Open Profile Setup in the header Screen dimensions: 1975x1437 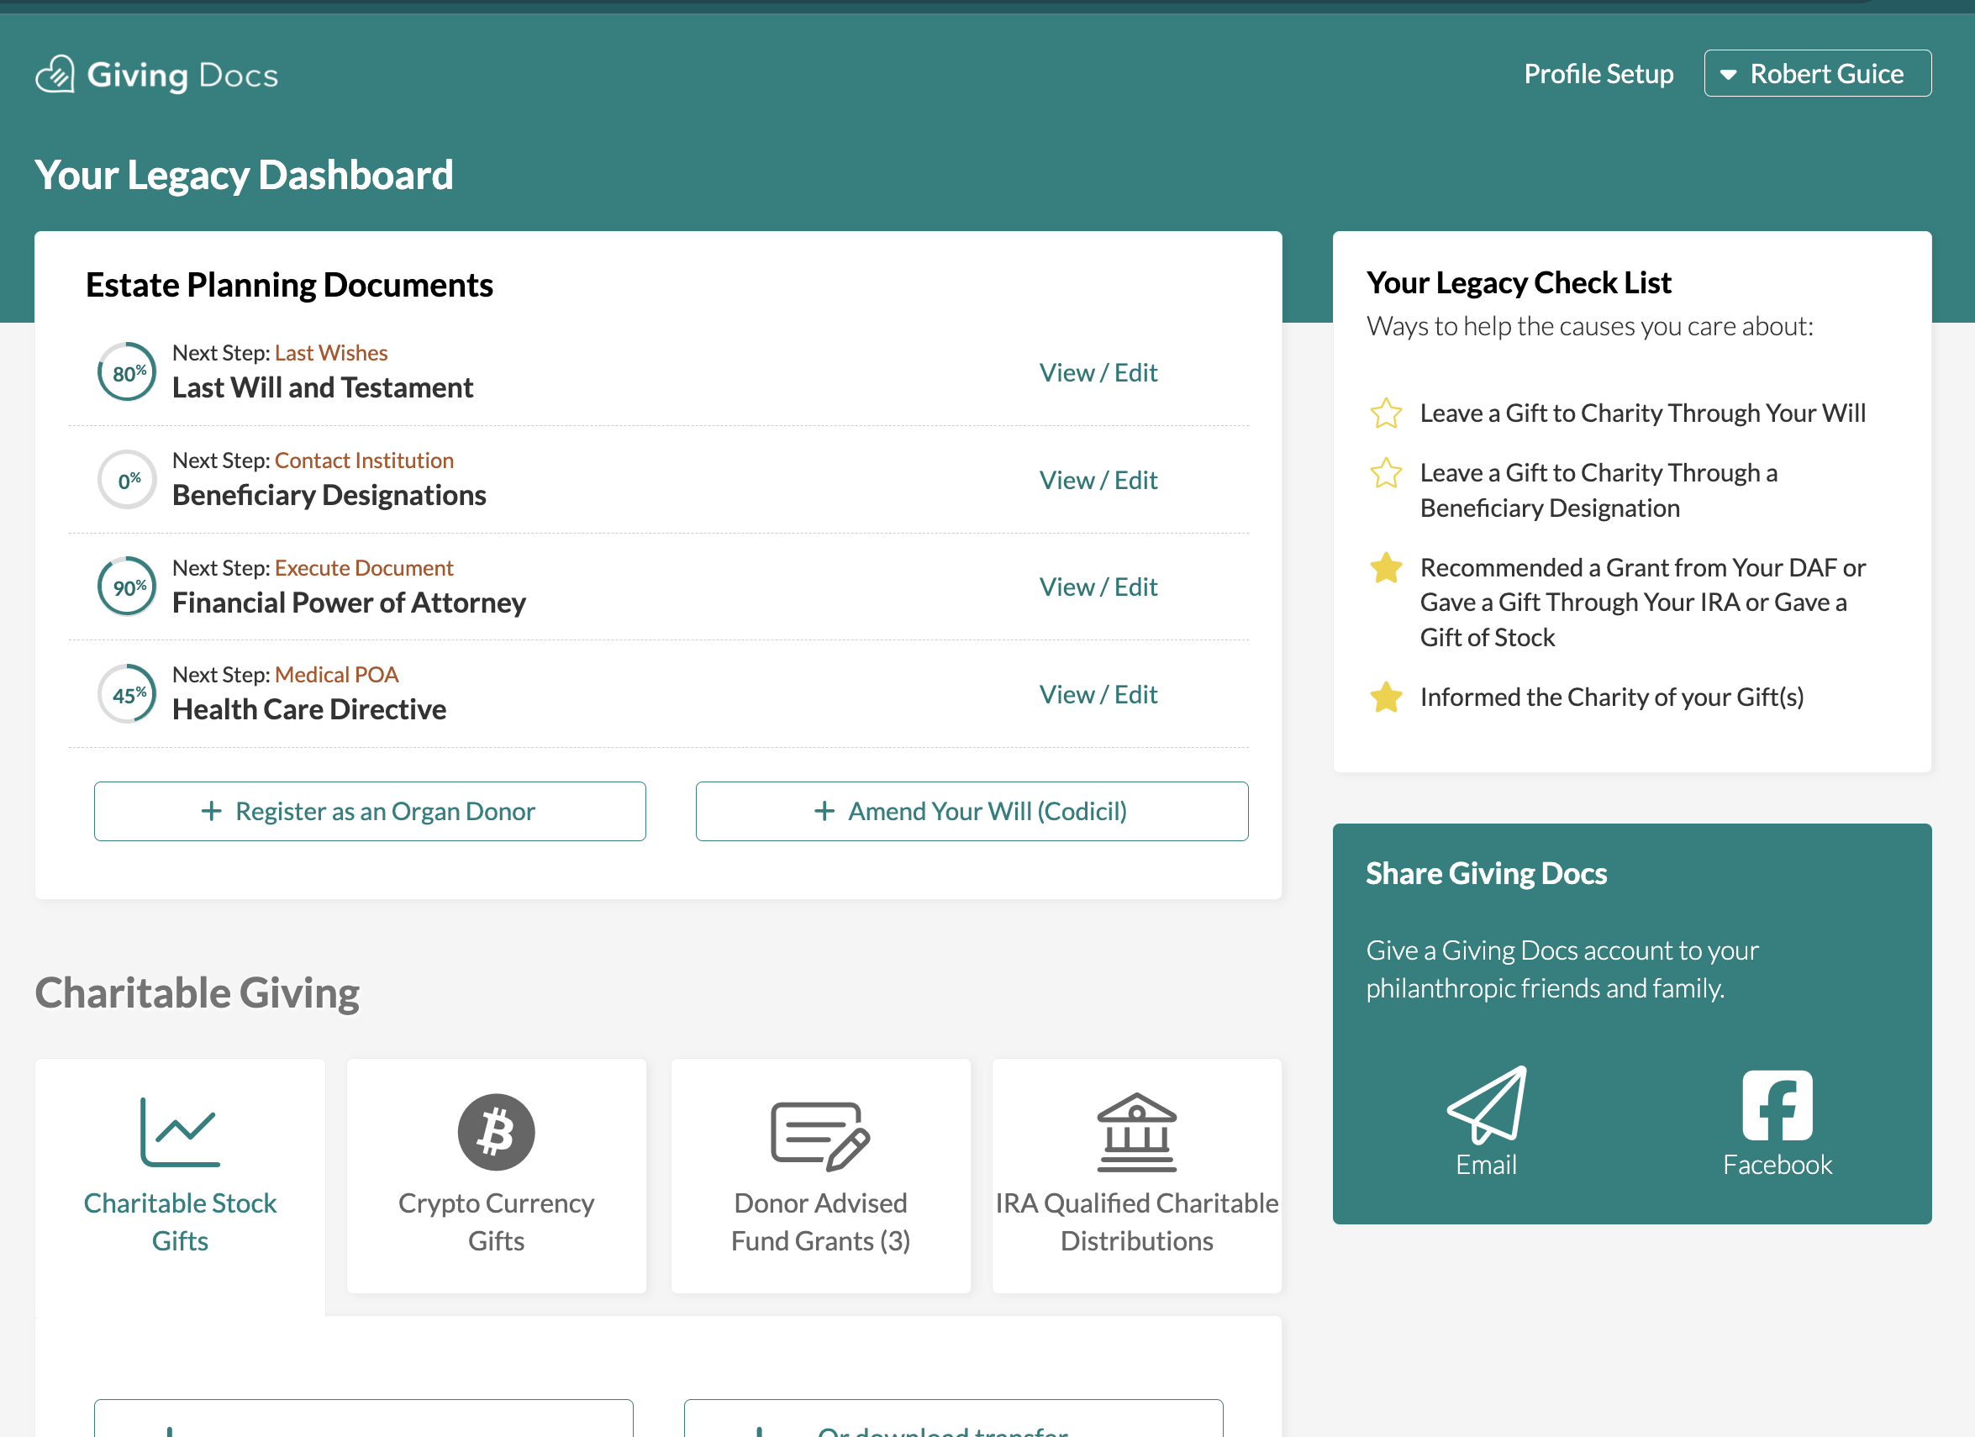click(x=1598, y=74)
